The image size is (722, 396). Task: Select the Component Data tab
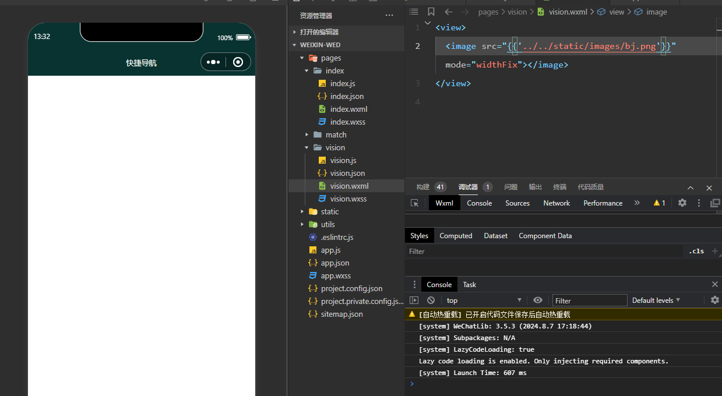point(545,236)
